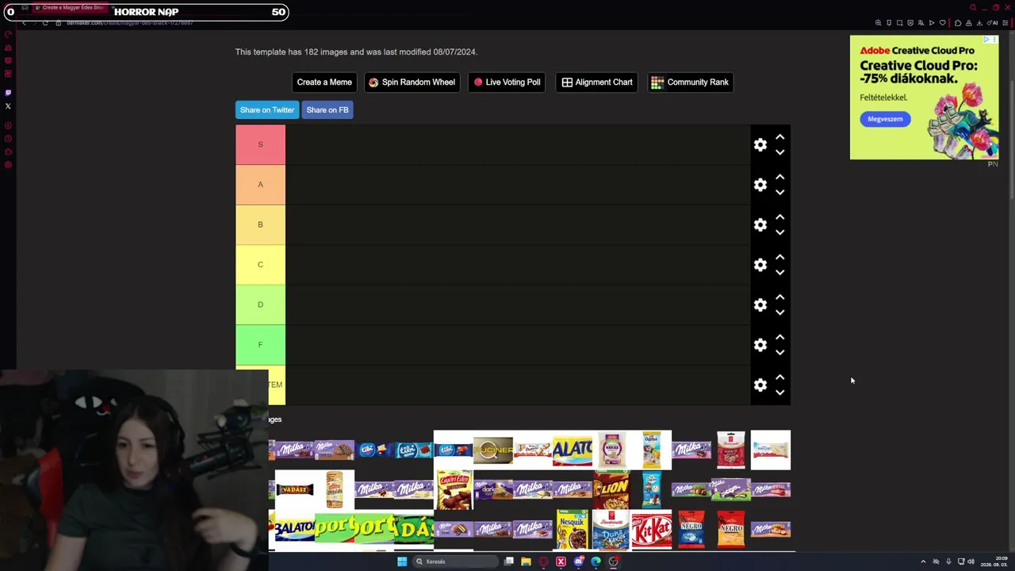
Task: Show hidden system tray icons
Action: click(x=923, y=561)
